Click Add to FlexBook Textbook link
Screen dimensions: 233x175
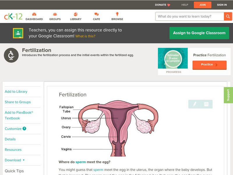pyautogui.click(x=19, y=115)
